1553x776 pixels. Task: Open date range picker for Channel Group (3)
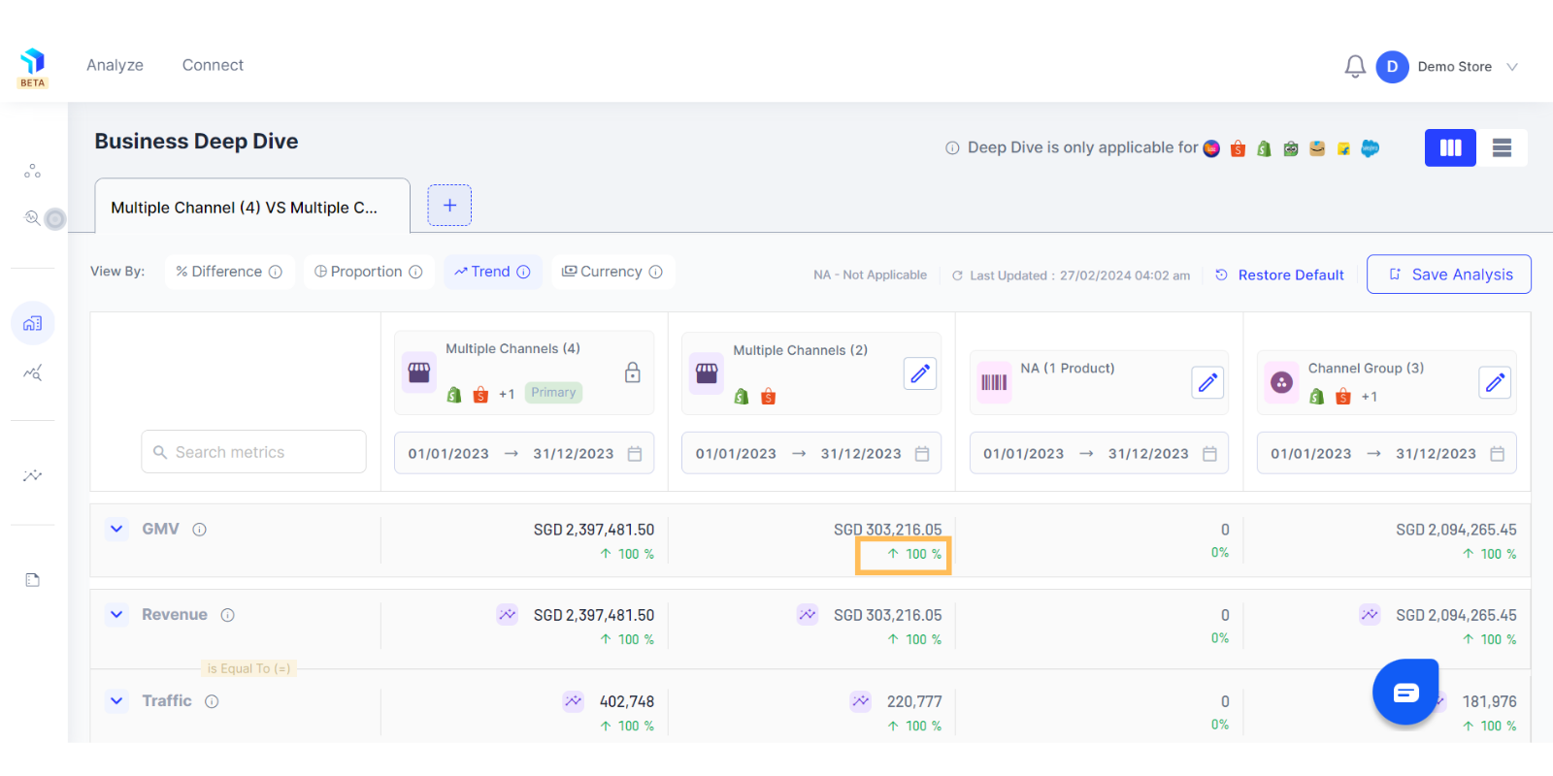coord(1386,453)
